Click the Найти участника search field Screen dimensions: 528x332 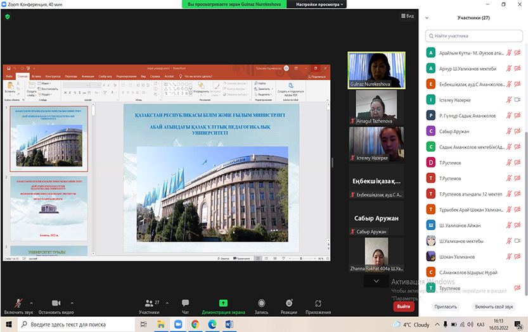tap(475, 36)
